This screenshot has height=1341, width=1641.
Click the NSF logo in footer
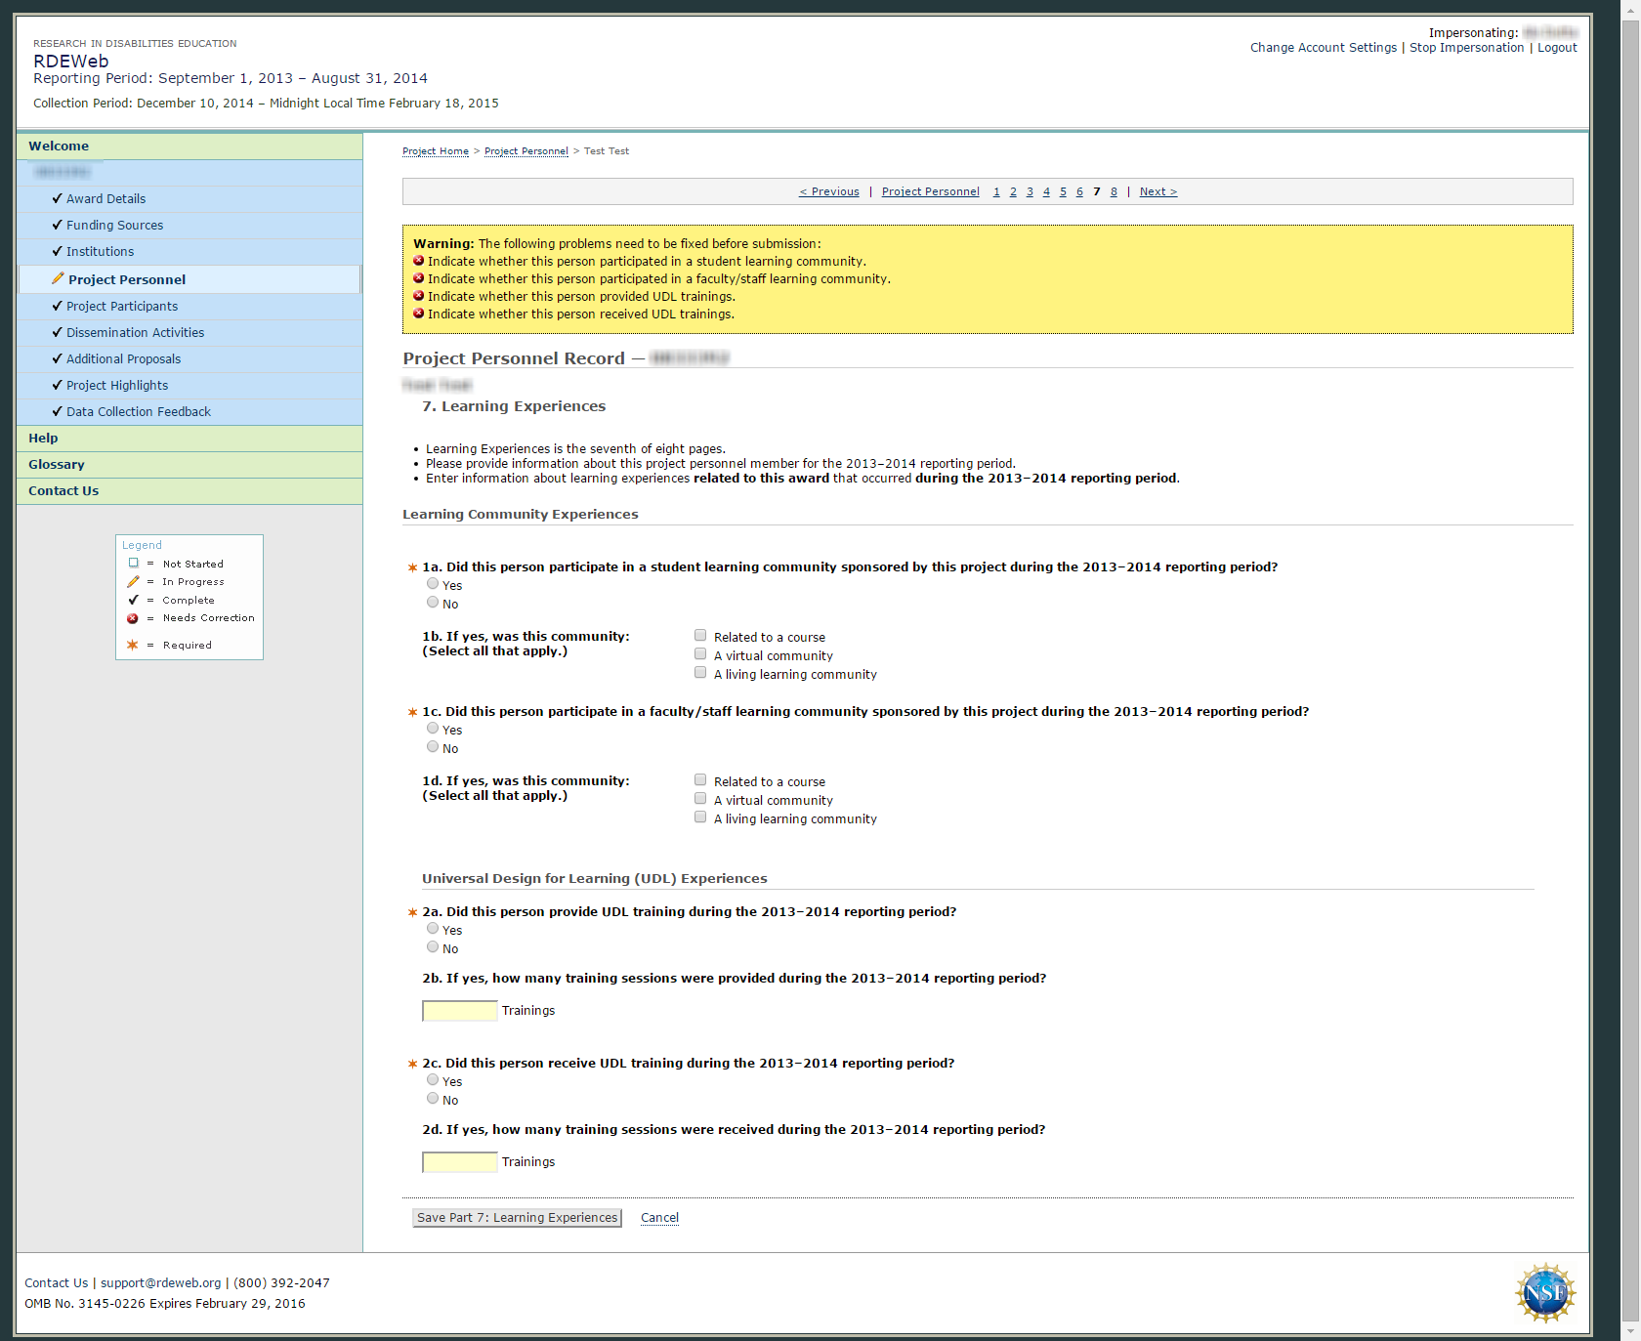[x=1544, y=1293]
